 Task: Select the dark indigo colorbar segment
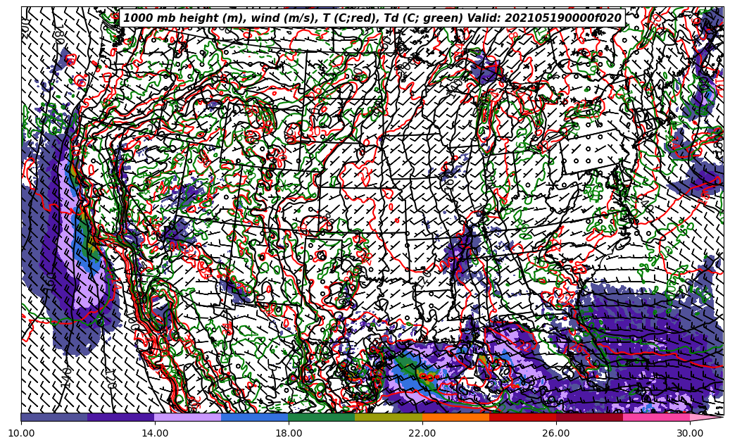click(121, 417)
